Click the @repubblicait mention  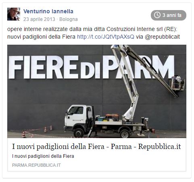(162, 37)
